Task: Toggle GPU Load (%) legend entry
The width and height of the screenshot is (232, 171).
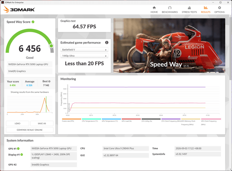Action: coord(131,120)
